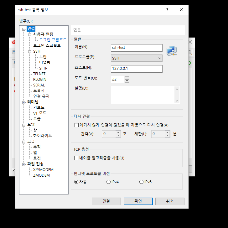Collapse the 터미널 tree node
This screenshot has height=228, width=228.
point(23,102)
